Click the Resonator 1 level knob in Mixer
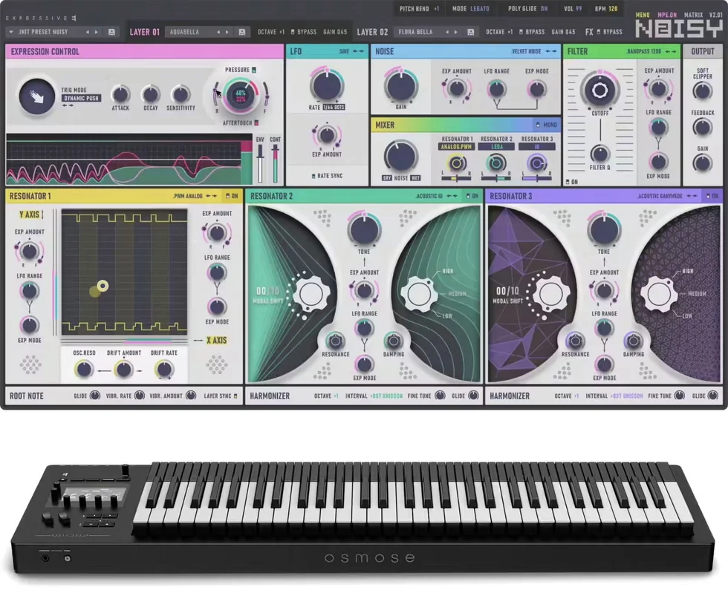Viewport: 728px width, 593px height. [x=456, y=163]
